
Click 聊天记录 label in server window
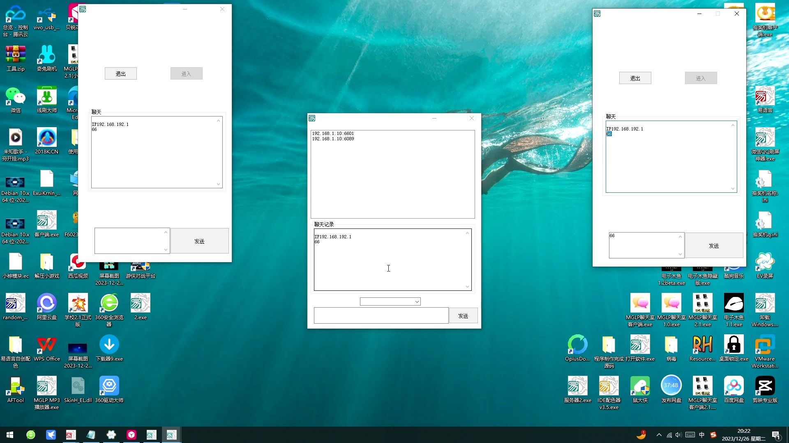pos(323,224)
